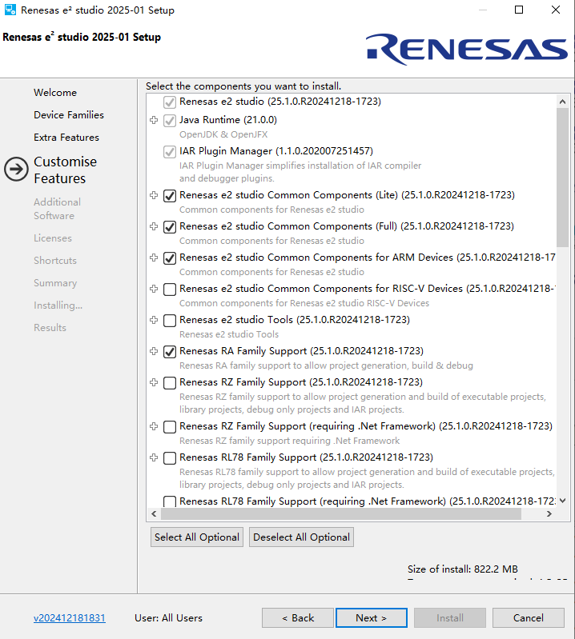Click the scroll up arrow of component list

pos(562,102)
